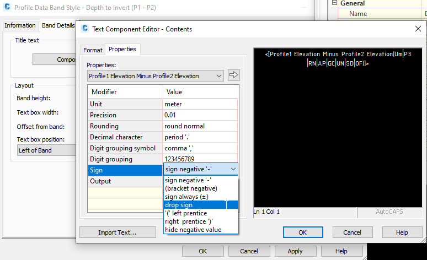Click Apply in Profile Data Band Style dialog
This screenshot has width=427, height=260.
point(295,251)
